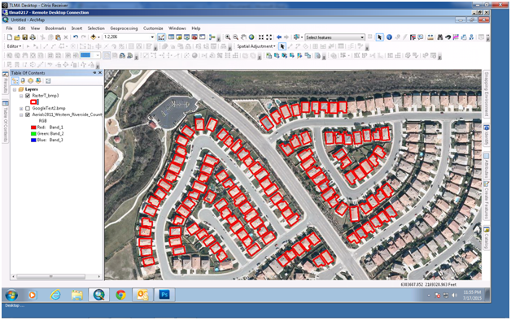
Task: Open the Catalog side tab
Action: 487,238
